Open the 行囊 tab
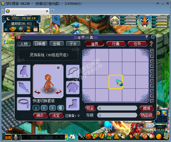The width and height of the screenshot is (171, 142). 116,44
